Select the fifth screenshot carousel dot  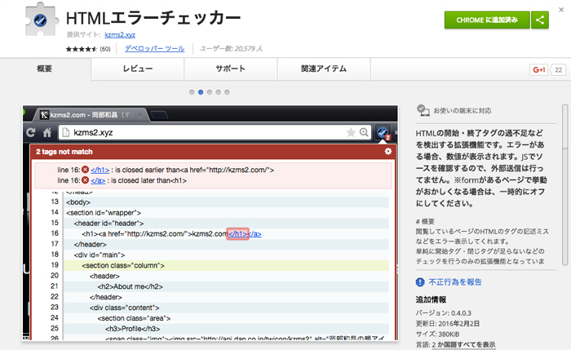point(227,92)
